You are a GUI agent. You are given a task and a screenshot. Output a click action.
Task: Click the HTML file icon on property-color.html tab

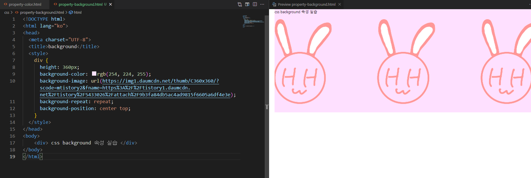click(x=5, y=4)
